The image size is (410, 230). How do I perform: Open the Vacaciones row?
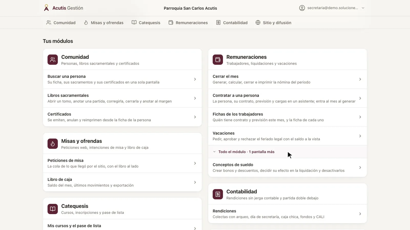(287, 136)
